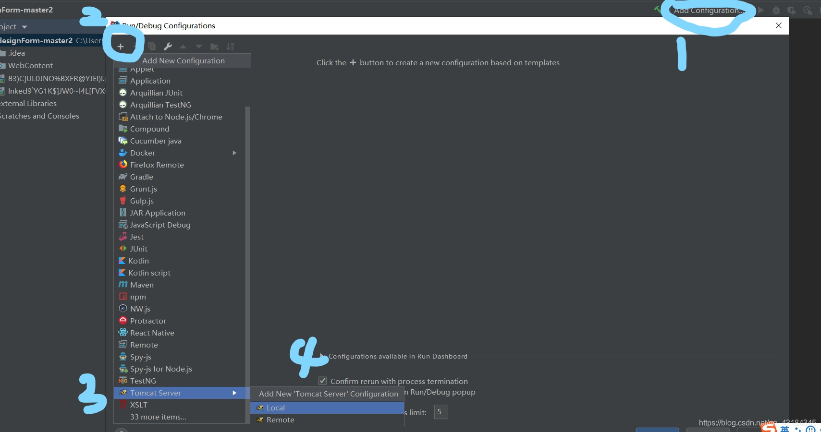Click the Arquillian JUnit icon entry

(123, 93)
